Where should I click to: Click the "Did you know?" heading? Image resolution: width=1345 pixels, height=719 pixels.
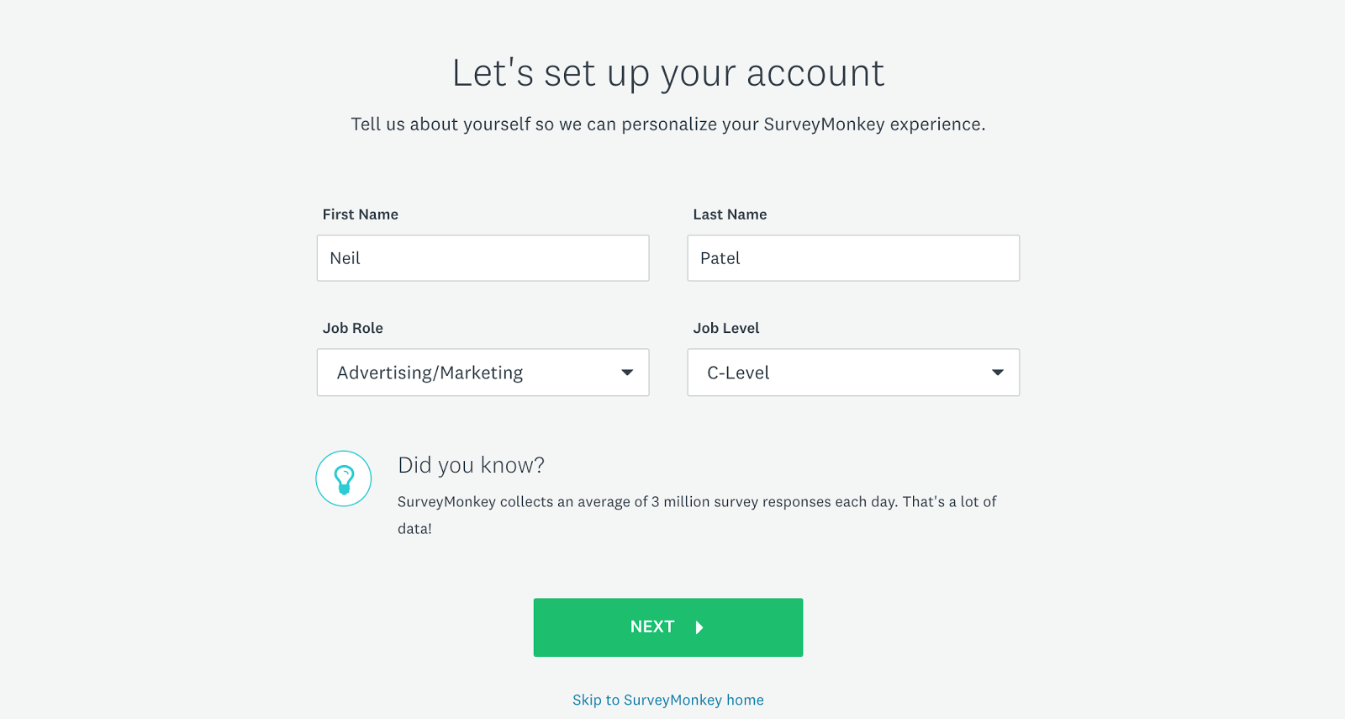tap(471, 465)
